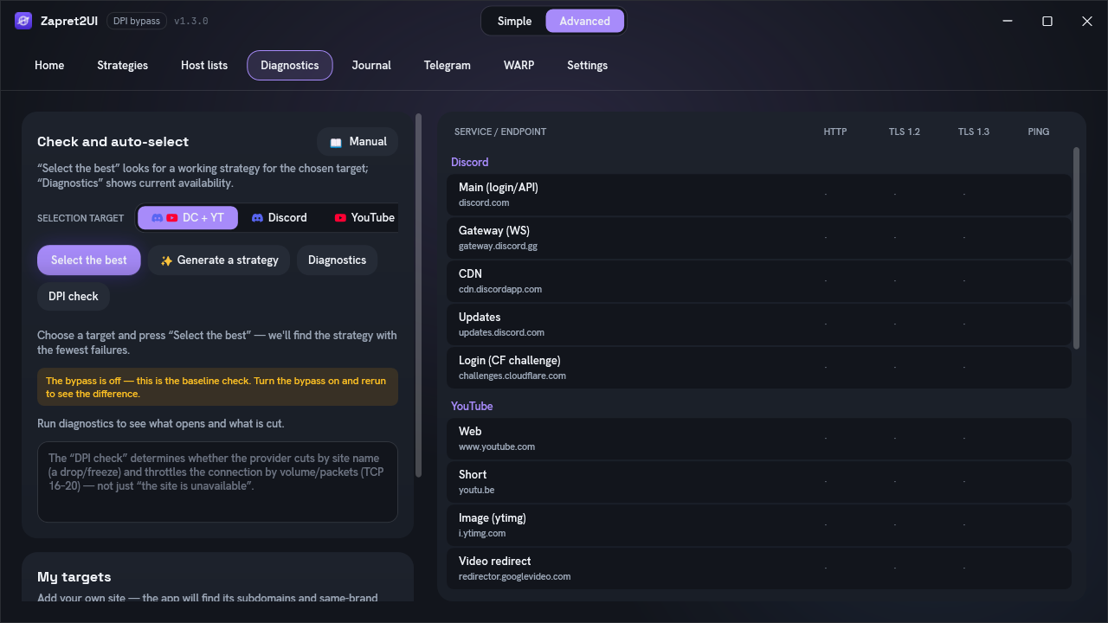Click inside the diagnostics output text area
The width and height of the screenshot is (1108, 623).
pyautogui.click(x=217, y=482)
